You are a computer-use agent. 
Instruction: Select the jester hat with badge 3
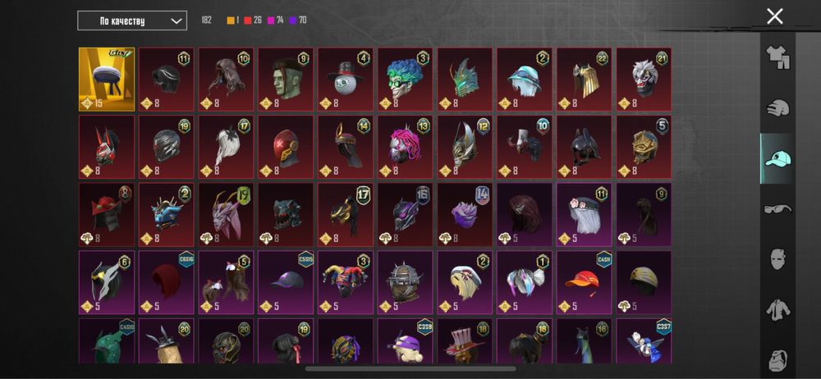tap(346, 282)
